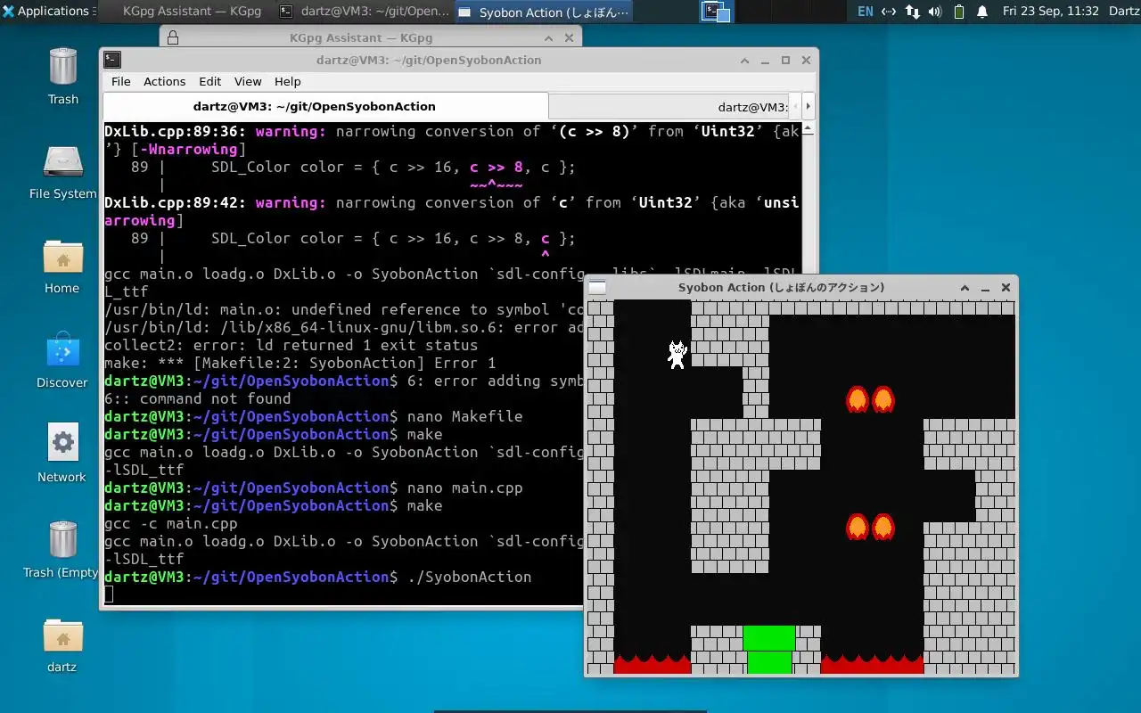1141x713 pixels.
Task: Switch to the dartz@VM3 terminal taskbar button
Action: (364, 12)
